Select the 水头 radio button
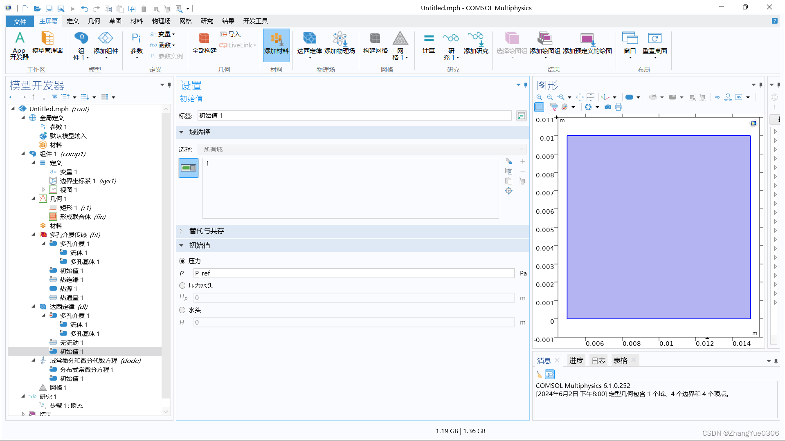The width and height of the screenshot is (785, 441). coord(182,310)
